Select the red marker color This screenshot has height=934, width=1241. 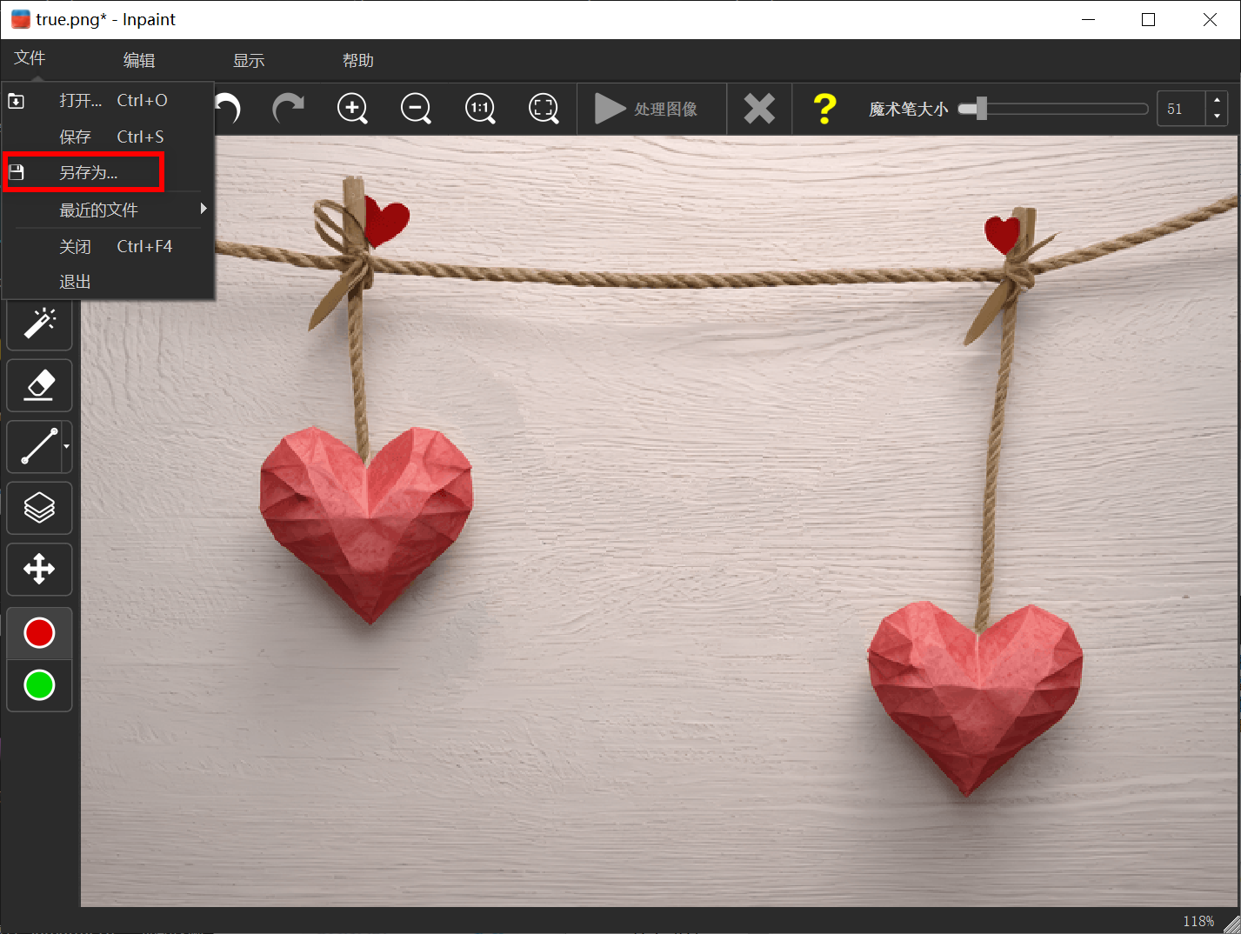click(39, 633)
